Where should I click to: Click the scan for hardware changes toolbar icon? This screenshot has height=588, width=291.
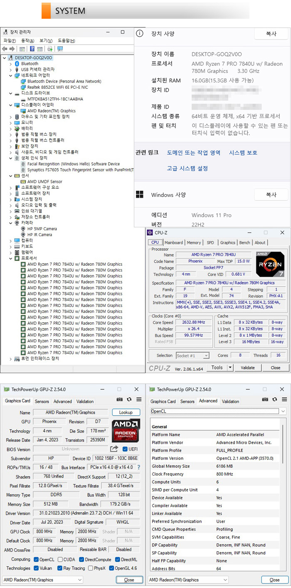pos(60,49)
